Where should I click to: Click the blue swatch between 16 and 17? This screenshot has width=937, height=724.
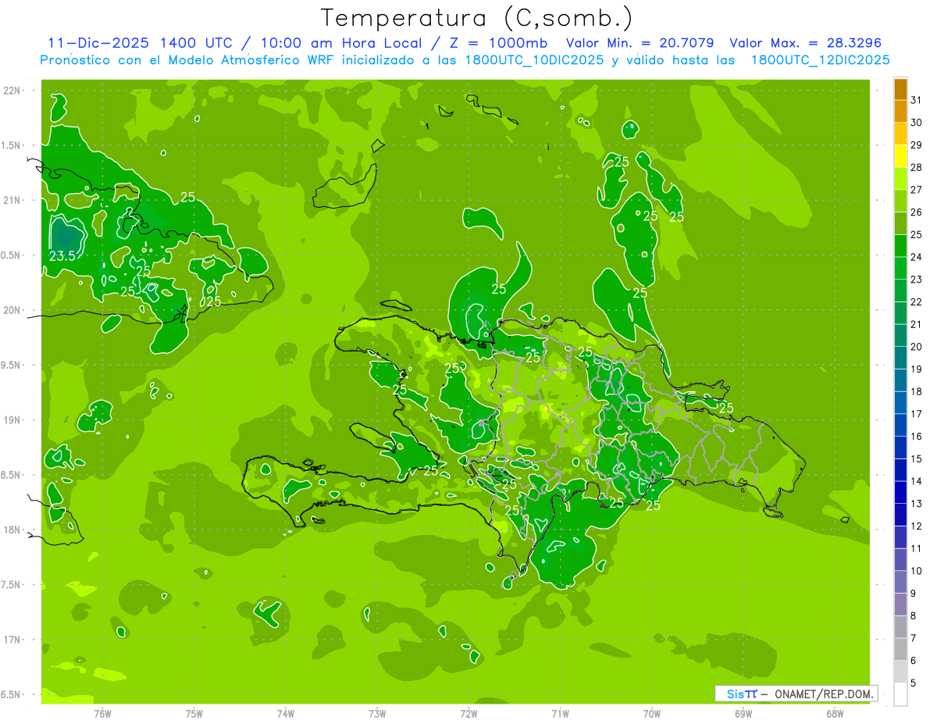click(900, 425)
